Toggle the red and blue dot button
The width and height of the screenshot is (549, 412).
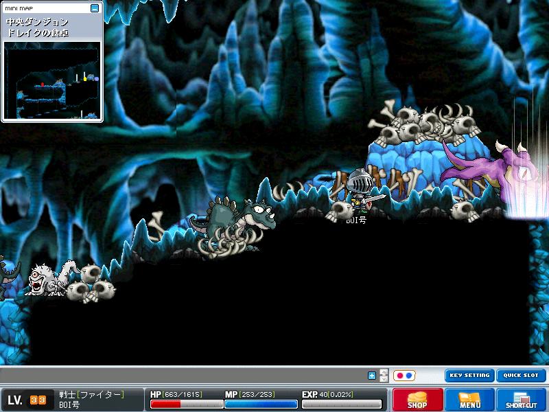tap(404, 376)
